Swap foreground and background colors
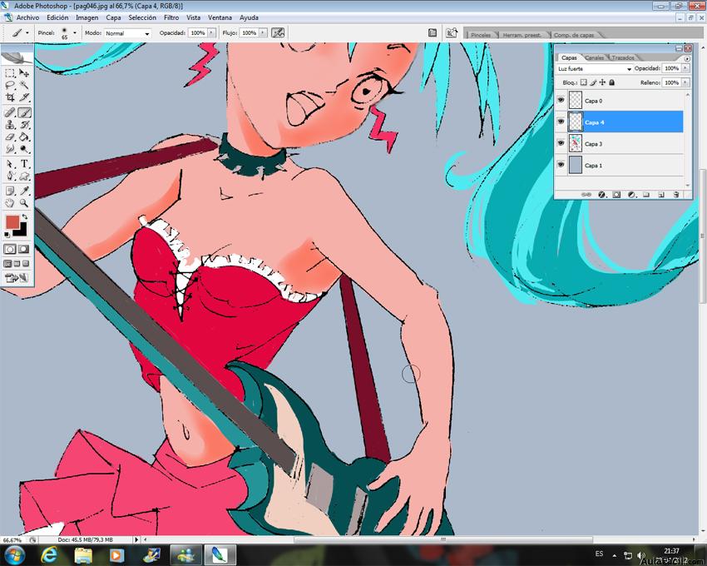The height and width of the screenshot is (566, 707). click(24, 217)
